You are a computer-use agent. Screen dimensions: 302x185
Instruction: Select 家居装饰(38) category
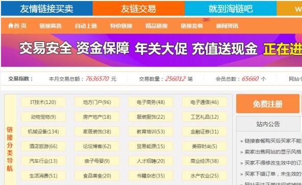(97, 131)
